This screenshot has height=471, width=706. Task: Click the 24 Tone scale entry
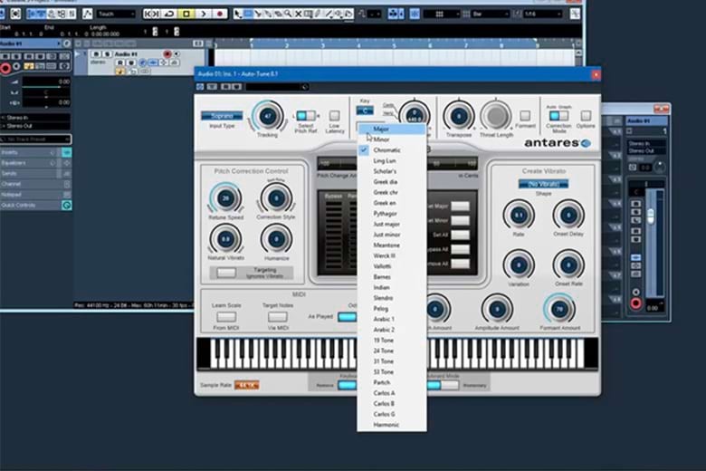tap(392, 351)
